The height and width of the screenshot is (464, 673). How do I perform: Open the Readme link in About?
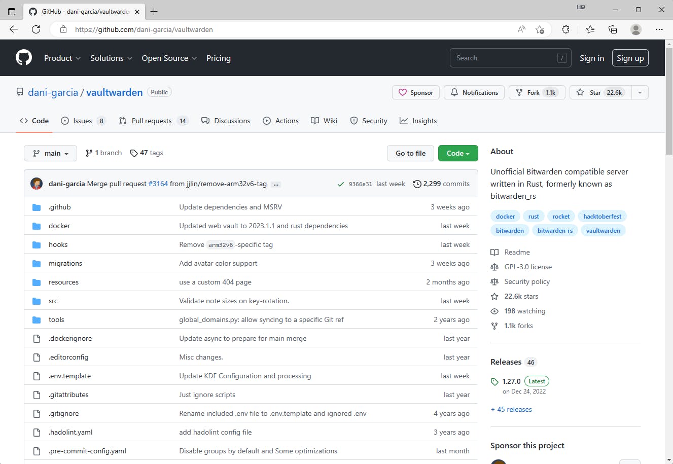click(510, 252)
